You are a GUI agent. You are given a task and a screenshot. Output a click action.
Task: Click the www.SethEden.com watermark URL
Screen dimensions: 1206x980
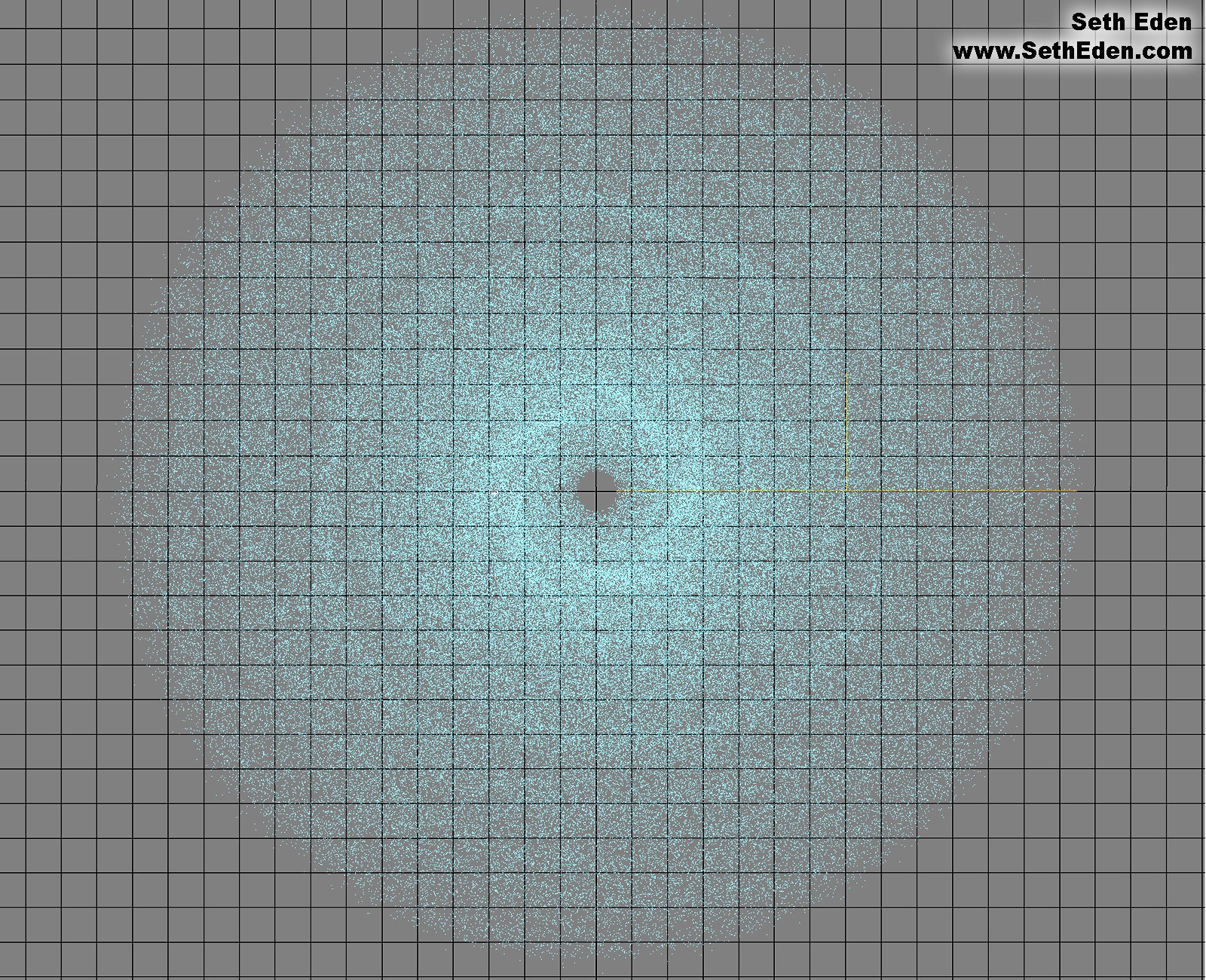1072,51
